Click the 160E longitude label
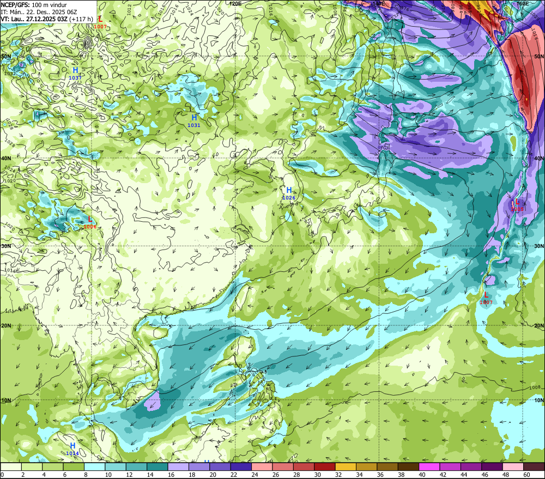 [x=523, y=3]
